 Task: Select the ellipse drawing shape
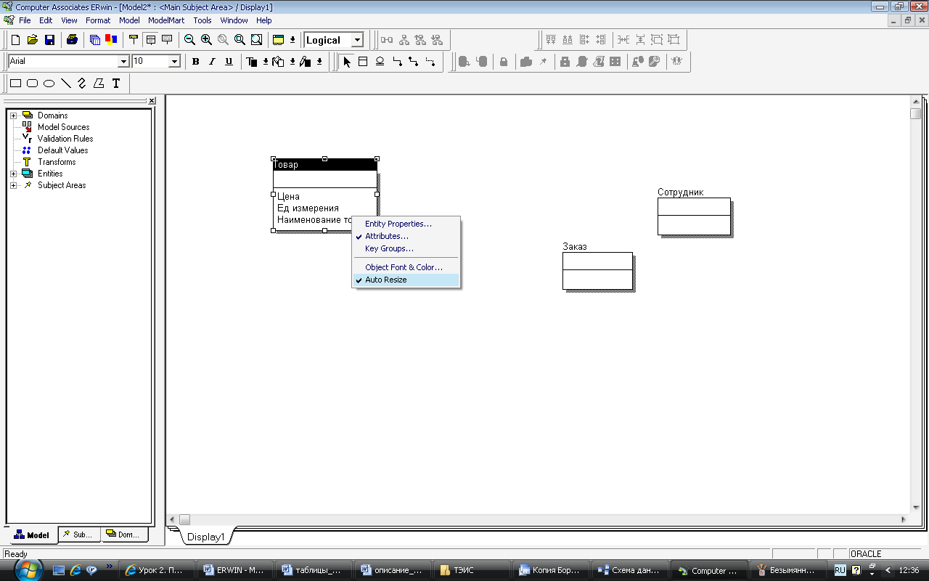coord(49,84)
